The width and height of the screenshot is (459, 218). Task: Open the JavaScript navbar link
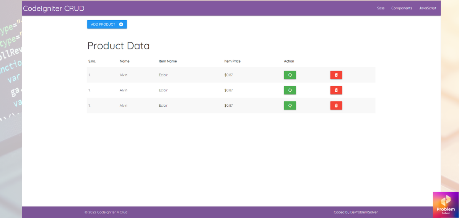[x=428, y=8]
